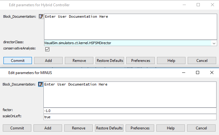
Task: Click the MINUS documentation text area
Action: click(130, 94)
